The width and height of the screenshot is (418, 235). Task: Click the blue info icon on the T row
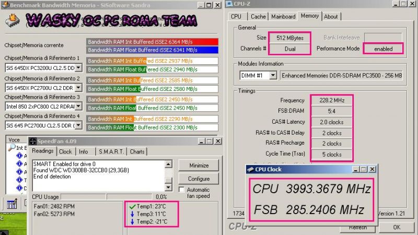[x=19, y=180]
